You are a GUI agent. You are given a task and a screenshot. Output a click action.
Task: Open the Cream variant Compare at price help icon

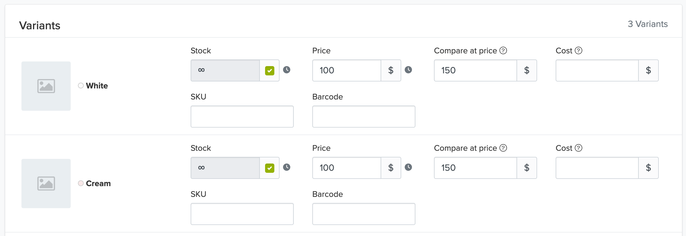coord(503,148)
